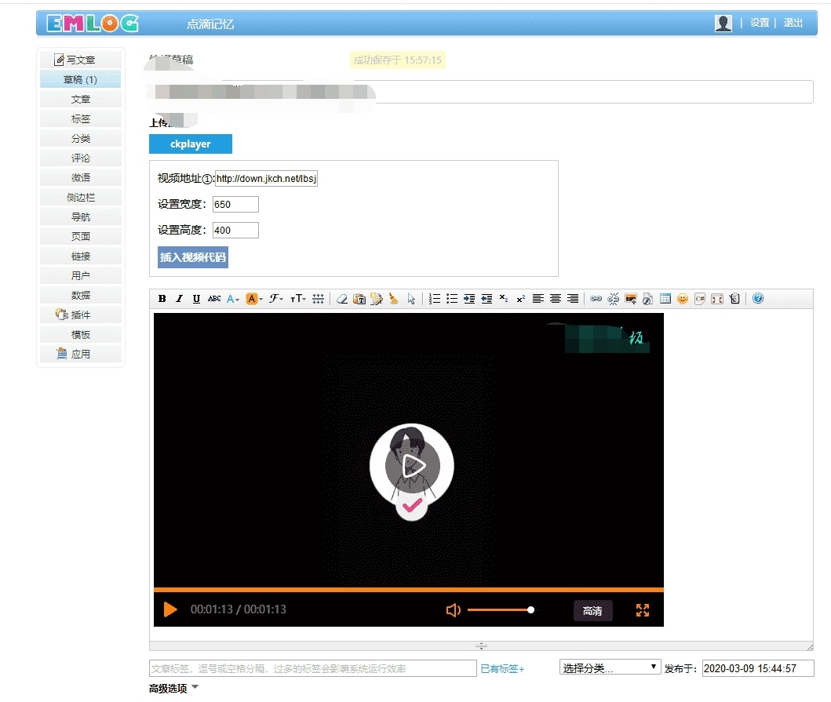Click the numbered list icon

(x=436, y=299)
